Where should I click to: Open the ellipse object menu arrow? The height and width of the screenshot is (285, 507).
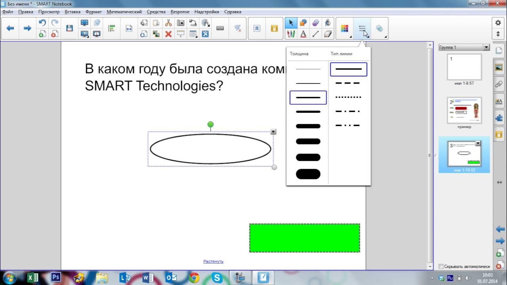(x=273, y=132)
